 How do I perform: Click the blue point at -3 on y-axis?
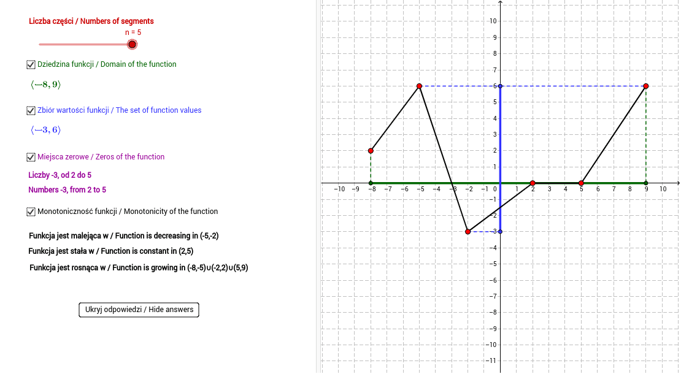click(501, 232)
